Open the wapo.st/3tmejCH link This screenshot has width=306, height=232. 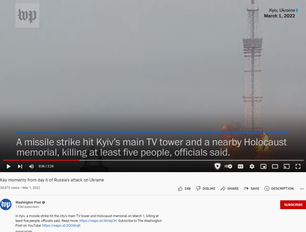tap(98, 221)
